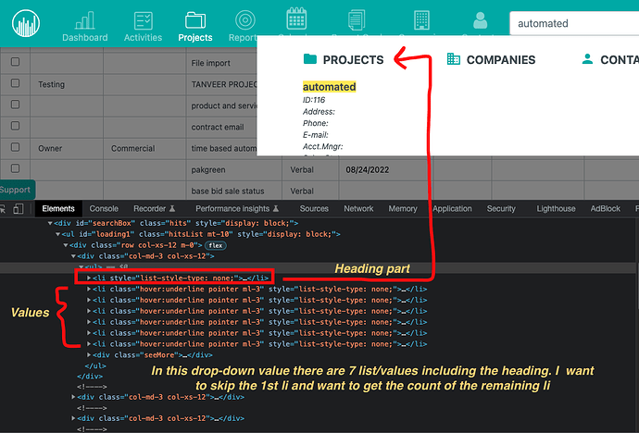The width and height of the screenshot is (639, 433).
Task: Collapse the div id="searchBox" node
Action: [x=50, y=223]
